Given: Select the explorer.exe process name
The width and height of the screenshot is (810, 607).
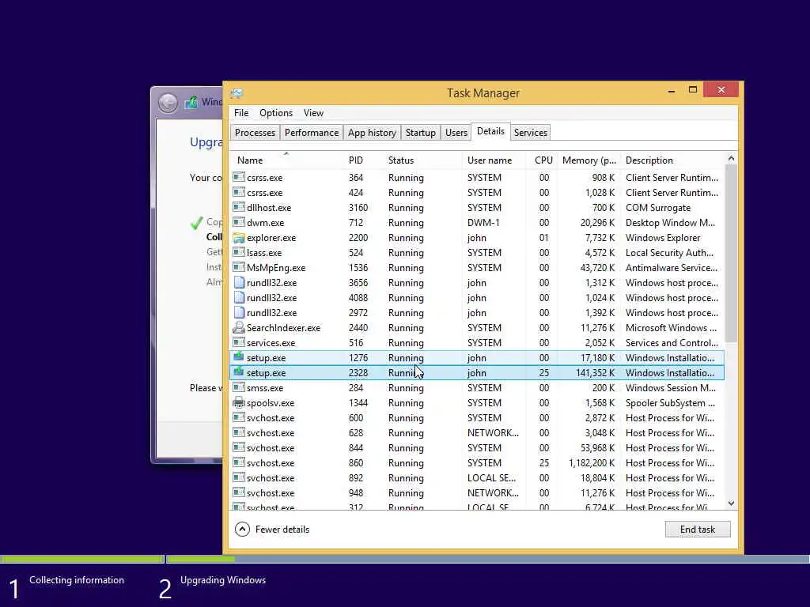Looking at the screenshot, I should click(x=271, y=238).
